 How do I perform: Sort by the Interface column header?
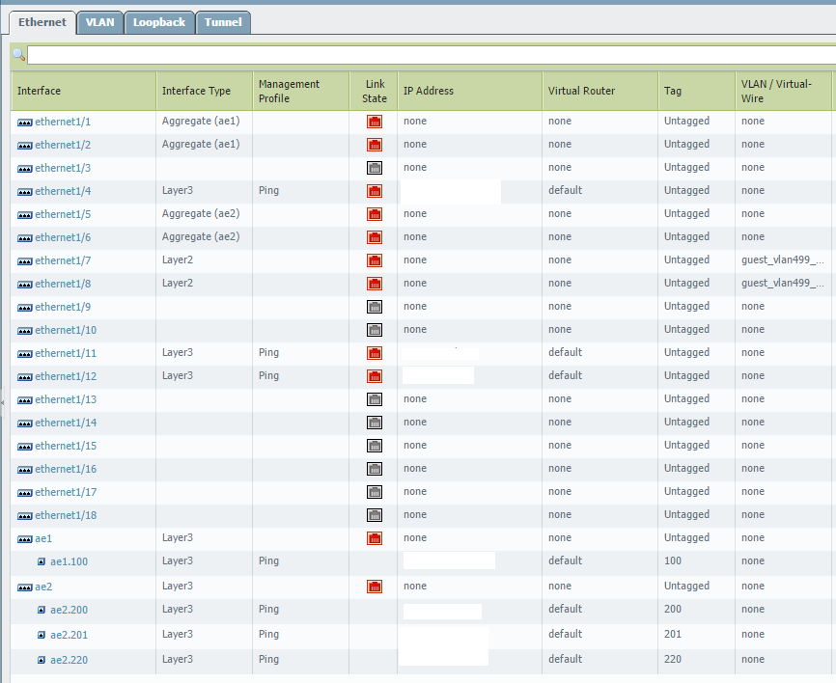tap(40, 91)
